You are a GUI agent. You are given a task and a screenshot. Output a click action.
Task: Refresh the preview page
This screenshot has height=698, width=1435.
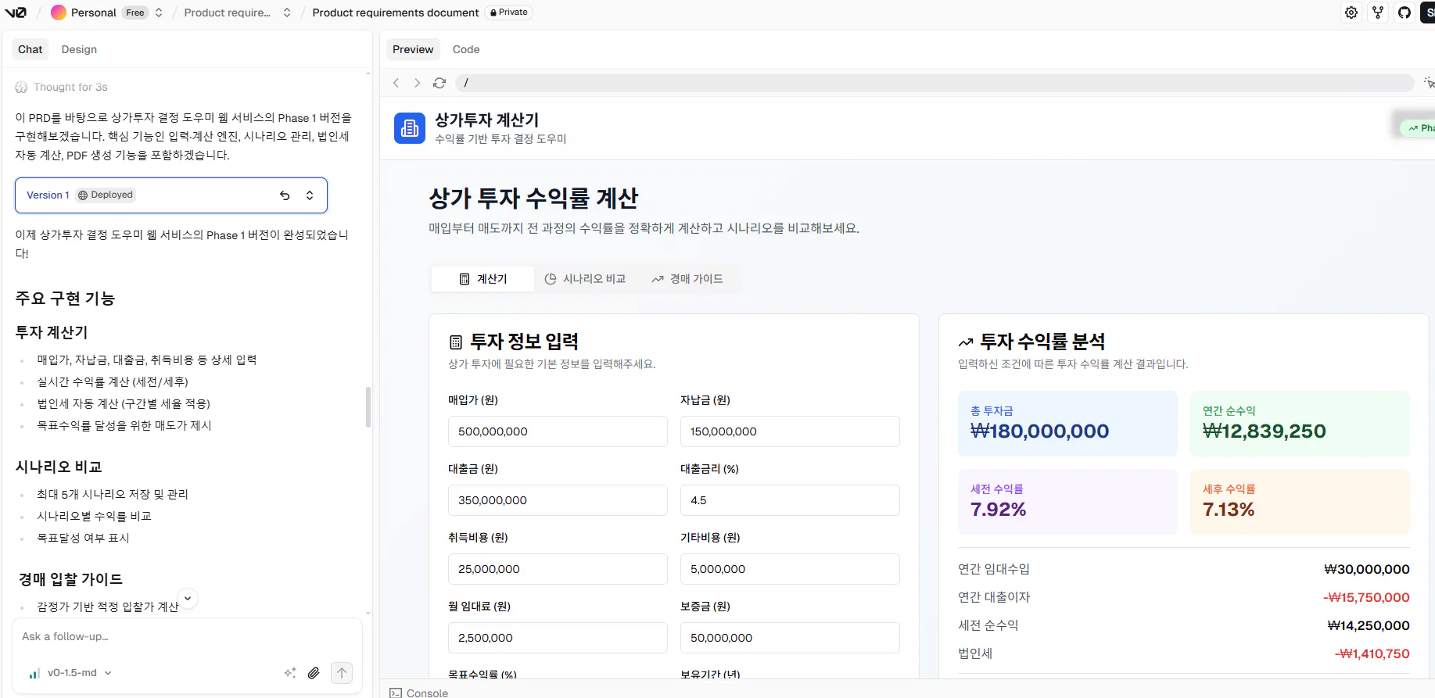click(439, 83)
